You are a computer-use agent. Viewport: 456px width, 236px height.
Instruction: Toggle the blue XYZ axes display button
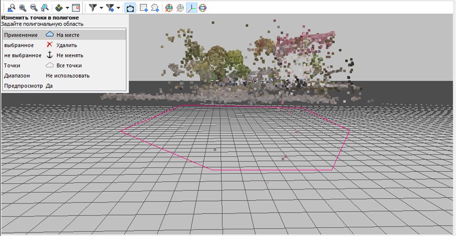tap(191, 8)
